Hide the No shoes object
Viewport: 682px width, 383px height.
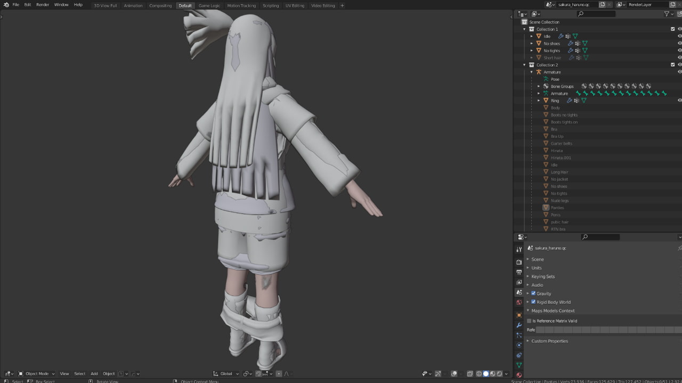(679, 43)
